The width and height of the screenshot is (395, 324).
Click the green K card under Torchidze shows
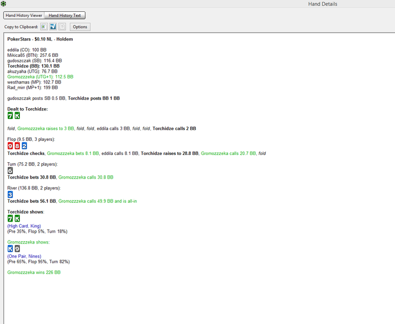point(17,219)
